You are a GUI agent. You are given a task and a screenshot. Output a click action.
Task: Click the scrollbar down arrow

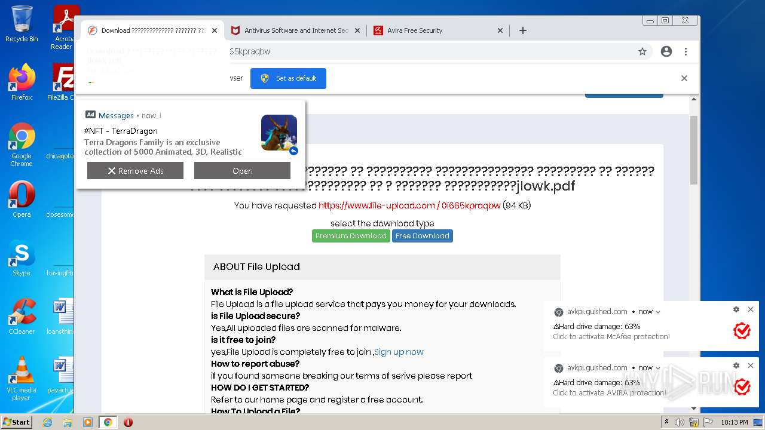point(694,408)
